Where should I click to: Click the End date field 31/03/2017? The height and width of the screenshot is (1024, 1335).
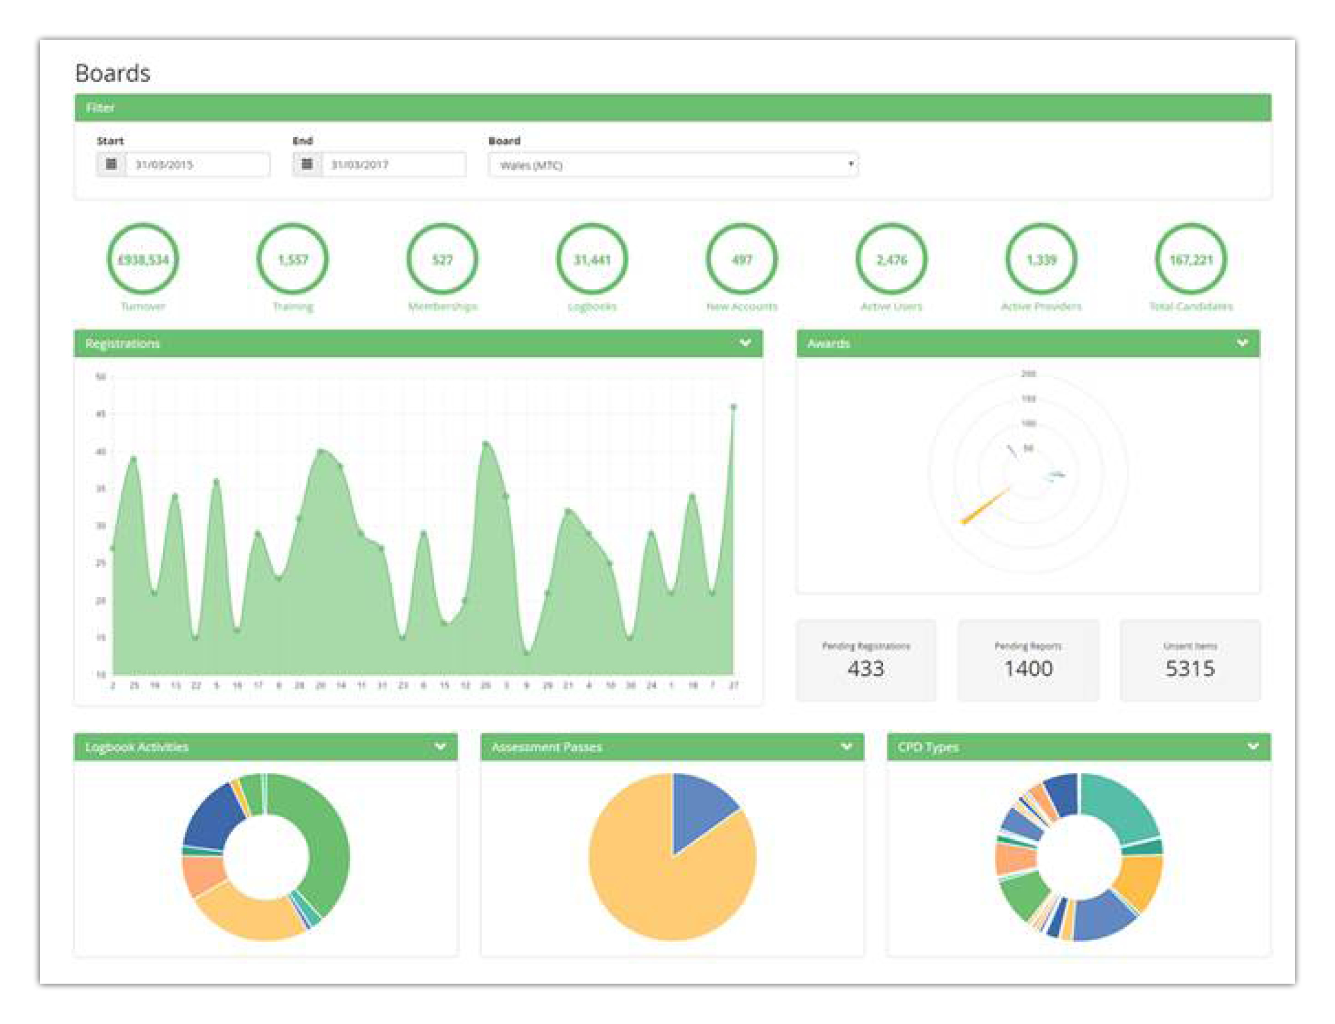pos(394,165)
